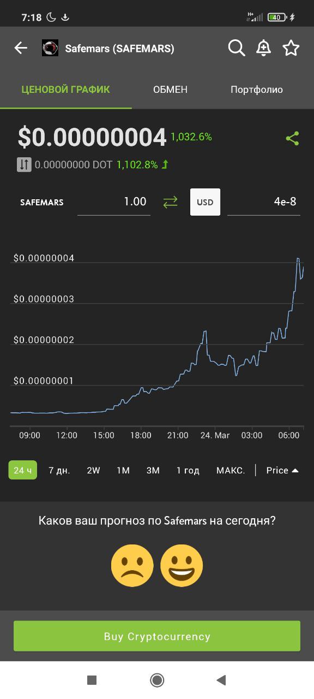Edit the SAFEMARS amount field 1.00
The image size is (314, 699).
pyautogui.click(x=114, y=202)
